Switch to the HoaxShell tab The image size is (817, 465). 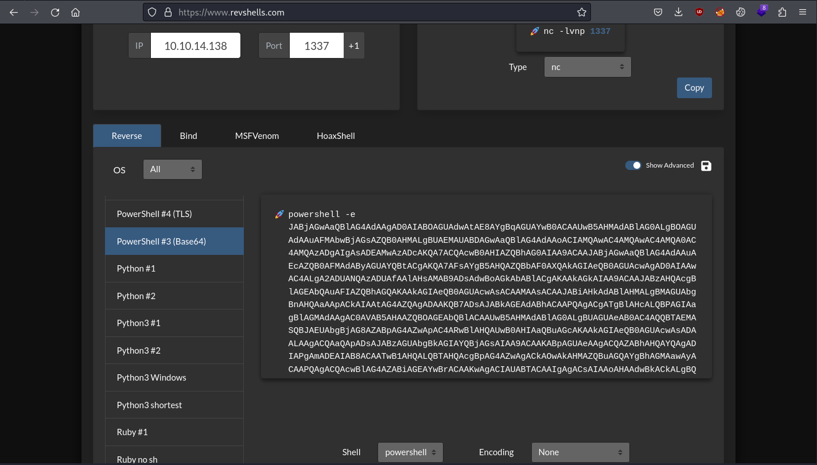(336, 135)
